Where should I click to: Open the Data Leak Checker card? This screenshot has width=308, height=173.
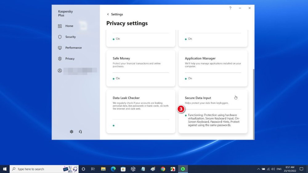pos(141,112)
